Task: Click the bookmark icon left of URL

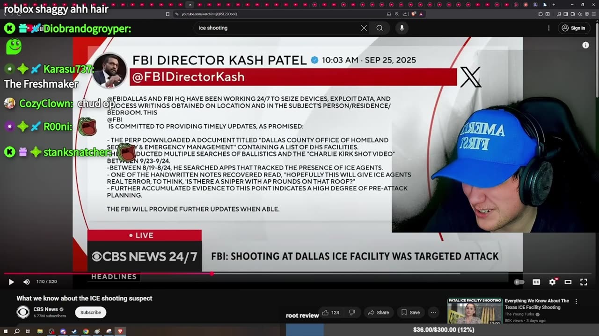Action: coord(168,14)
